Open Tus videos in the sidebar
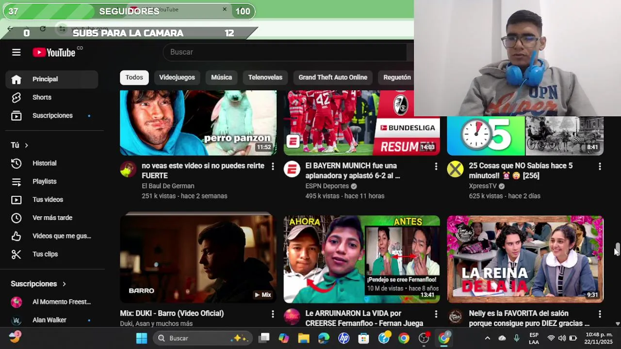The height and width of the screenshot is (349, 621). [52, 200]
